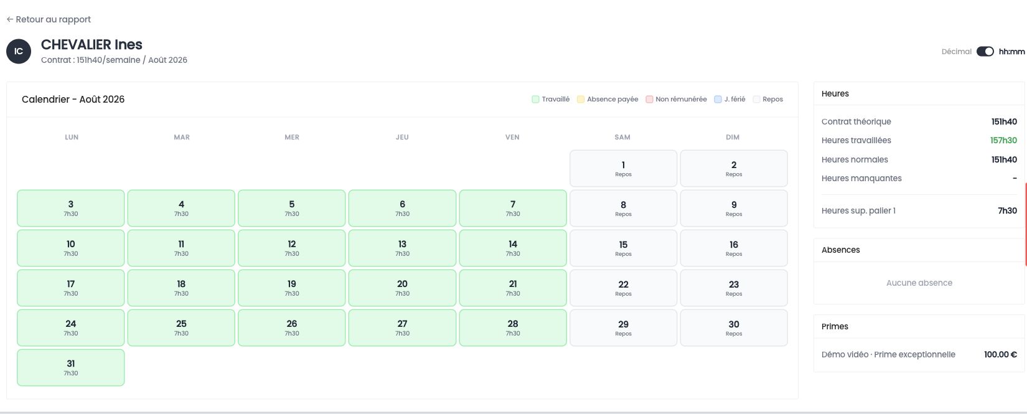Image resolution: width=1027 pixels, height=414 pixels.
Task: Click Heures sup. palier 1 value 7h30
Action: tap(1007, 211)
